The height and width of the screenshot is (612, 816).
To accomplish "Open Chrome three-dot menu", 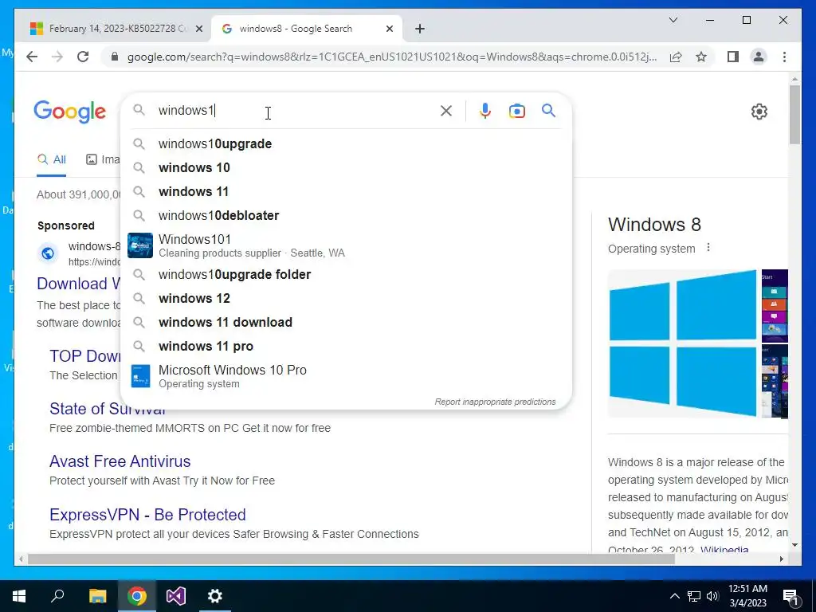I will point(784,57).
